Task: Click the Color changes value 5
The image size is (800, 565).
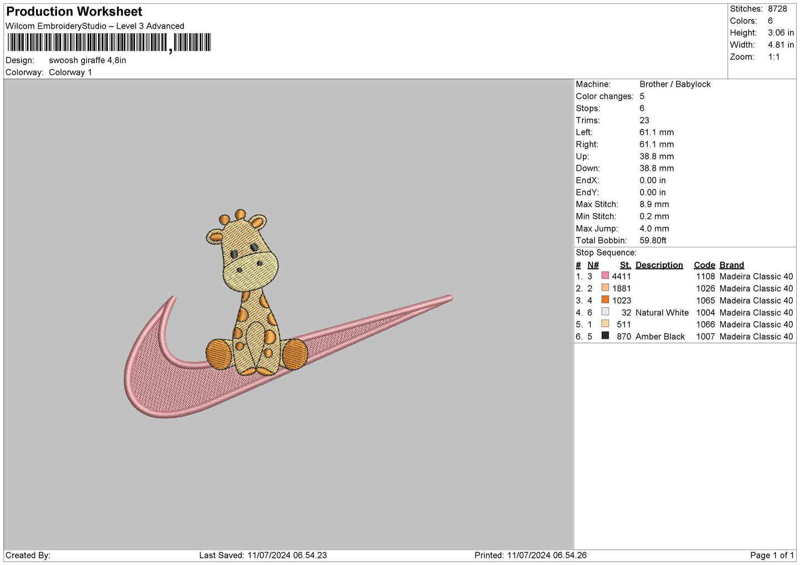Action: coord(642,96)
